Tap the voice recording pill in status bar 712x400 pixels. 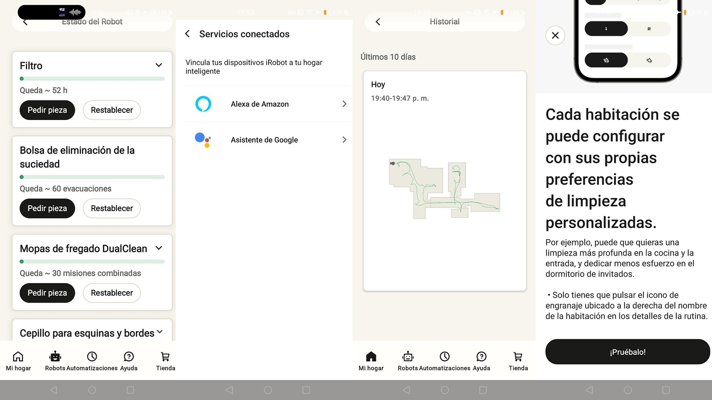pyautogui.click(x=52, y=12)
